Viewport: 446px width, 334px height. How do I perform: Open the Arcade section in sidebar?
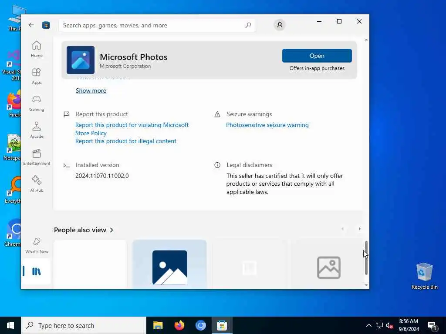(x=37, y=130)
